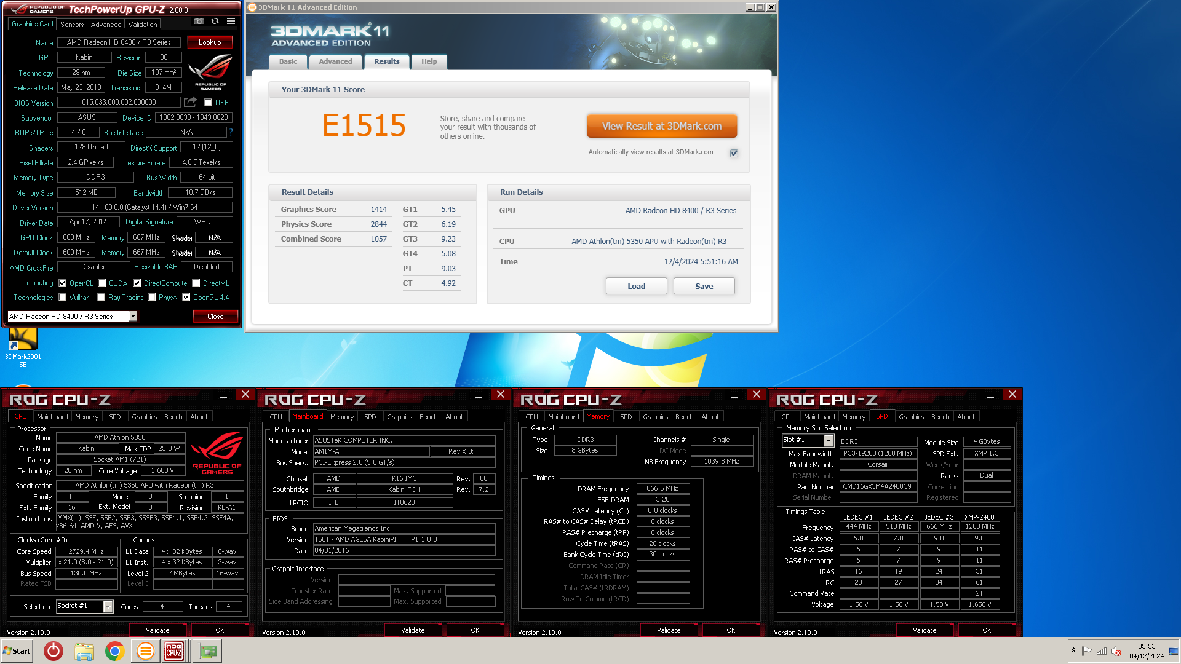Open Windows Explorer from the taskbar
This screenshot has height=664, width=1181.
(x=84, y=651)
